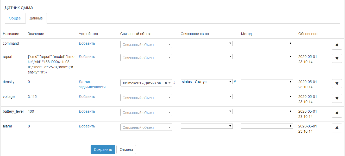Open method dropdown for alarm row
Viewport: 345px width, 156px height.
pyautogui.click(x=267, y=126)
